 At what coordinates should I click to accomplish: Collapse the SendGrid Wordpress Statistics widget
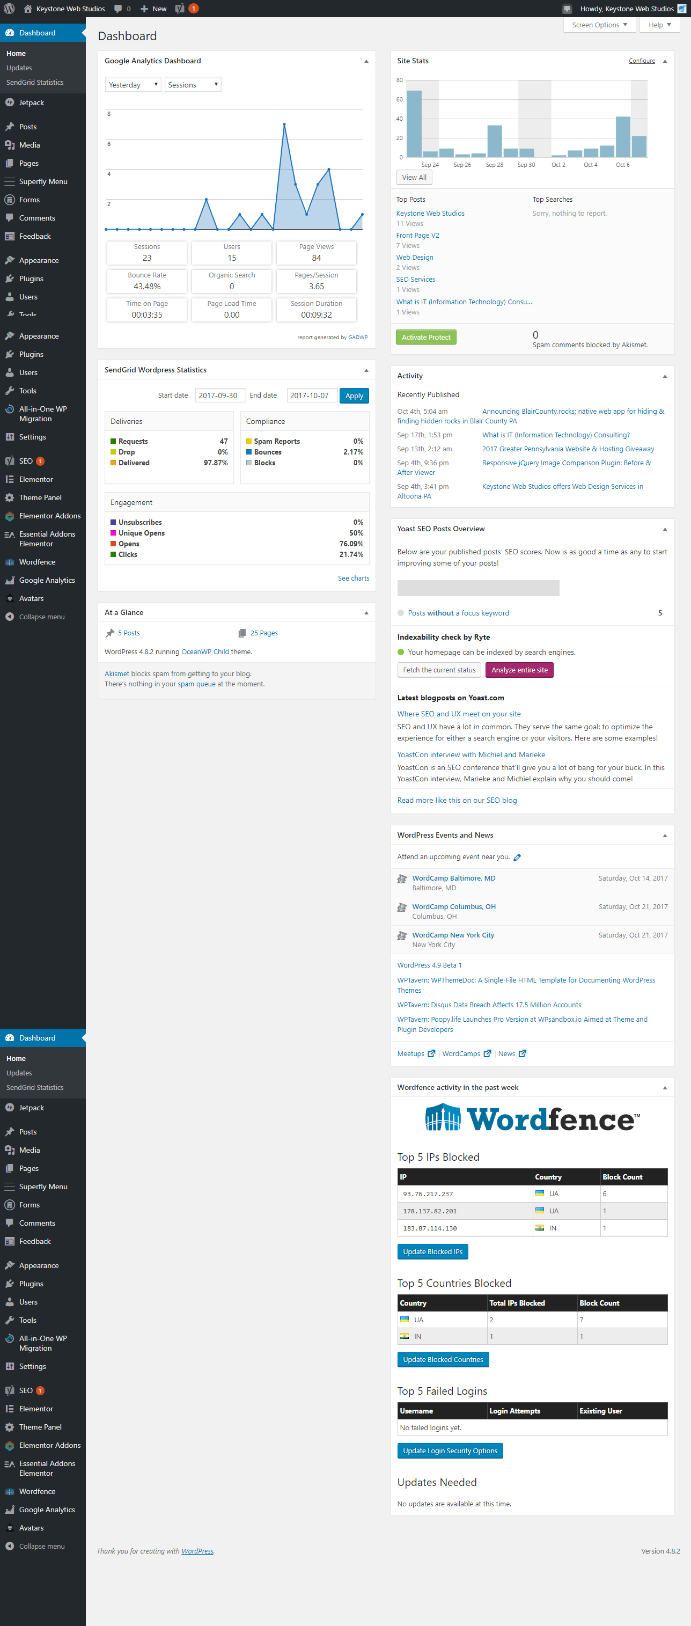click(x=366, y=370)
